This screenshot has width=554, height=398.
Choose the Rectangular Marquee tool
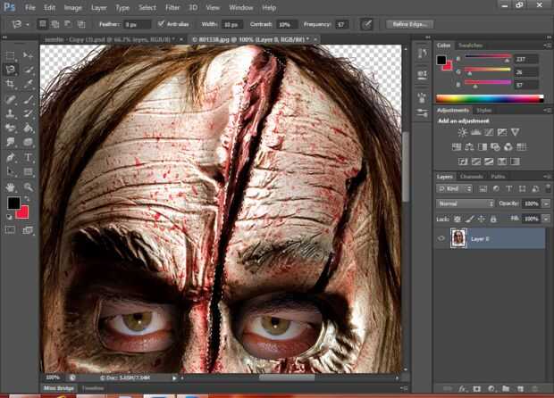(11, 55)
